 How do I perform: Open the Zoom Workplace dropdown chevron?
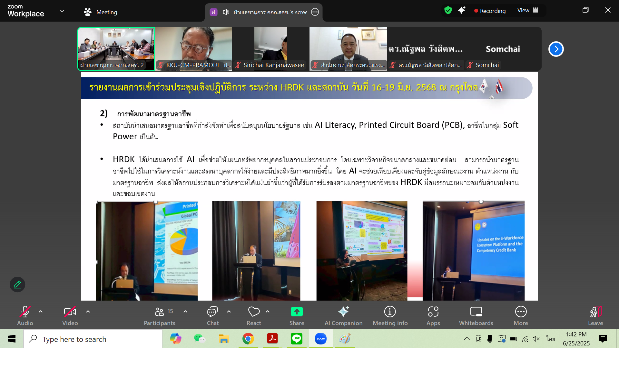(62, 11)
